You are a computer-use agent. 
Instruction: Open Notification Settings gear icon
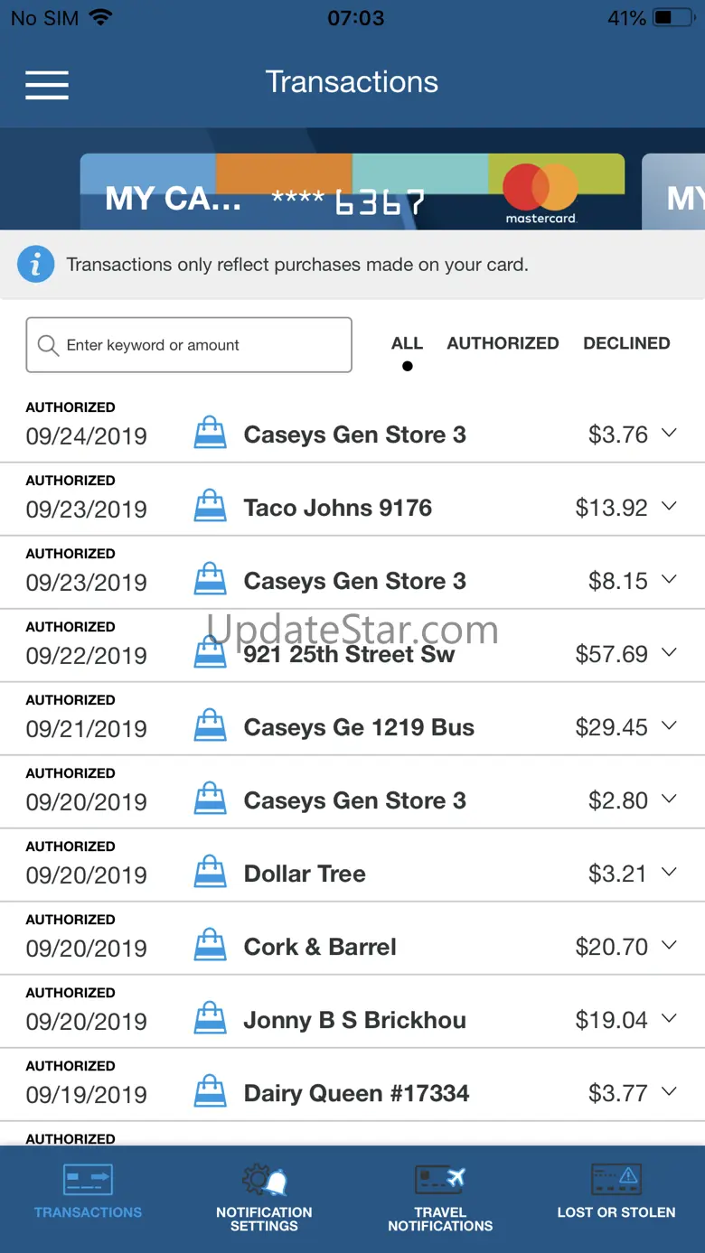coord(264,1180)
